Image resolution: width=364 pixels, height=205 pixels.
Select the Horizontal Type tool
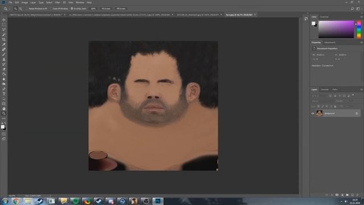point(4,94)
